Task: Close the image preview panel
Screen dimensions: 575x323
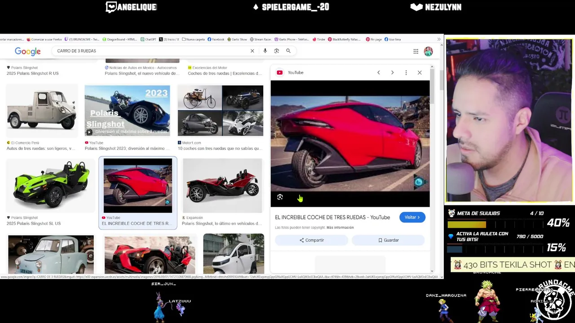Action: (x=420, y=73)
